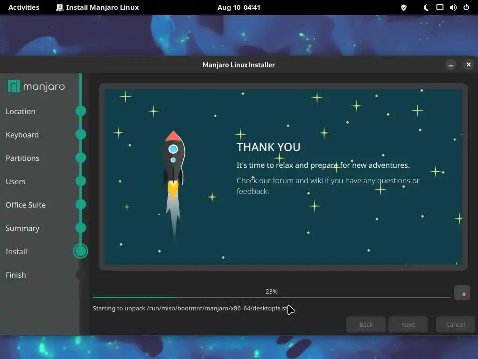478x359 pixels.
Task: Click the Keyboard step indicator dot
Action: (x=81, y=134)
